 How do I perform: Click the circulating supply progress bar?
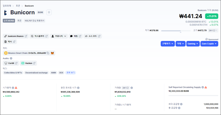pos(193,95)
